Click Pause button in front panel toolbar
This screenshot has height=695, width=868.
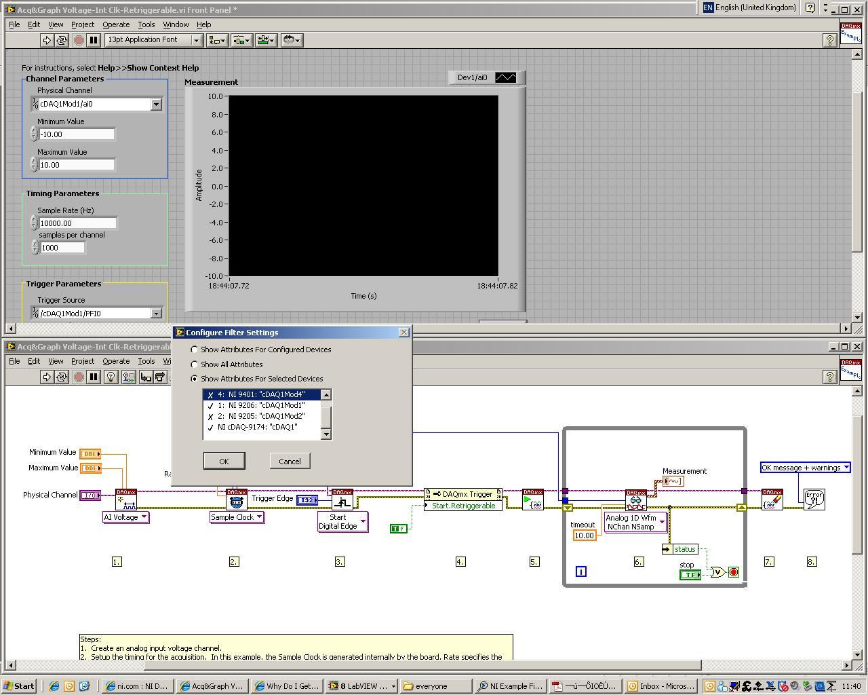(x=94, y=40)
